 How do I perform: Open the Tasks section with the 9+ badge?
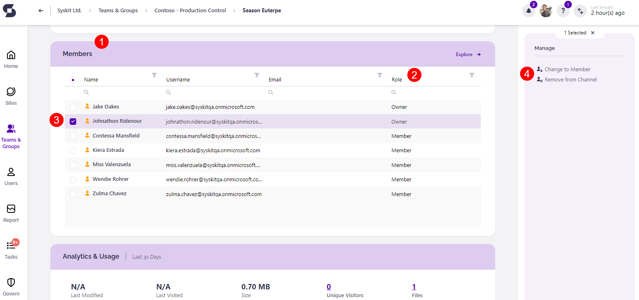tap(11, 249)
